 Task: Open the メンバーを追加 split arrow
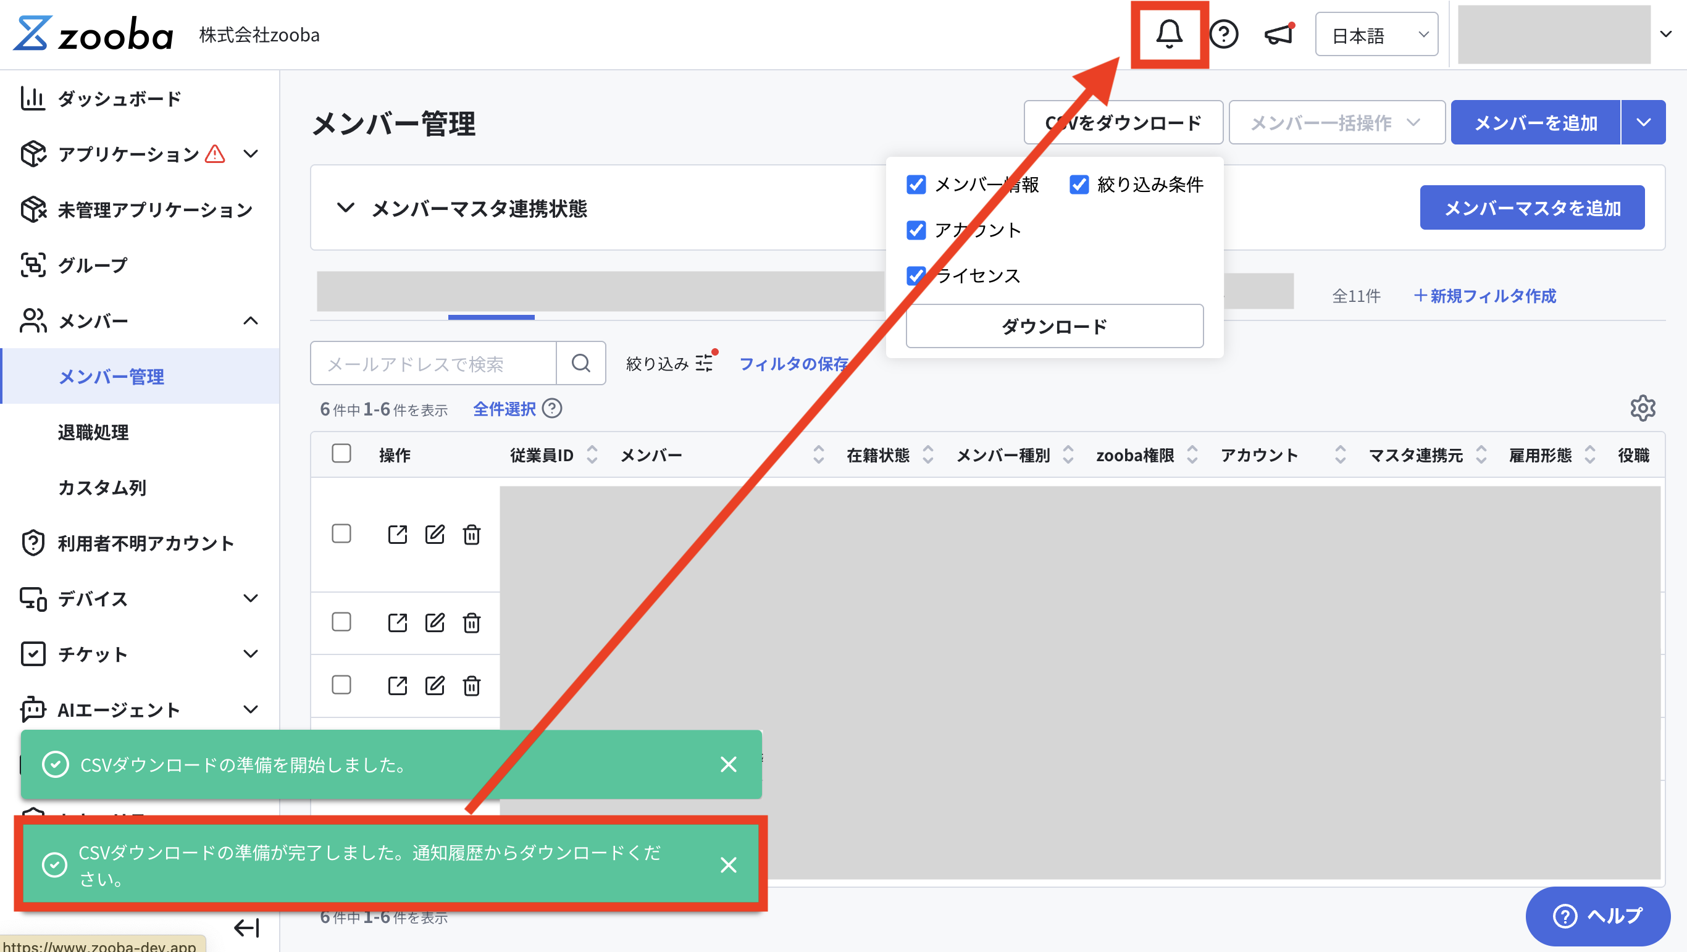point(1644,122)
